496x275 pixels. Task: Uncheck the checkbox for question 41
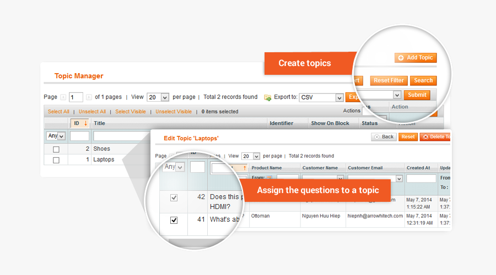tap(174, 220)
